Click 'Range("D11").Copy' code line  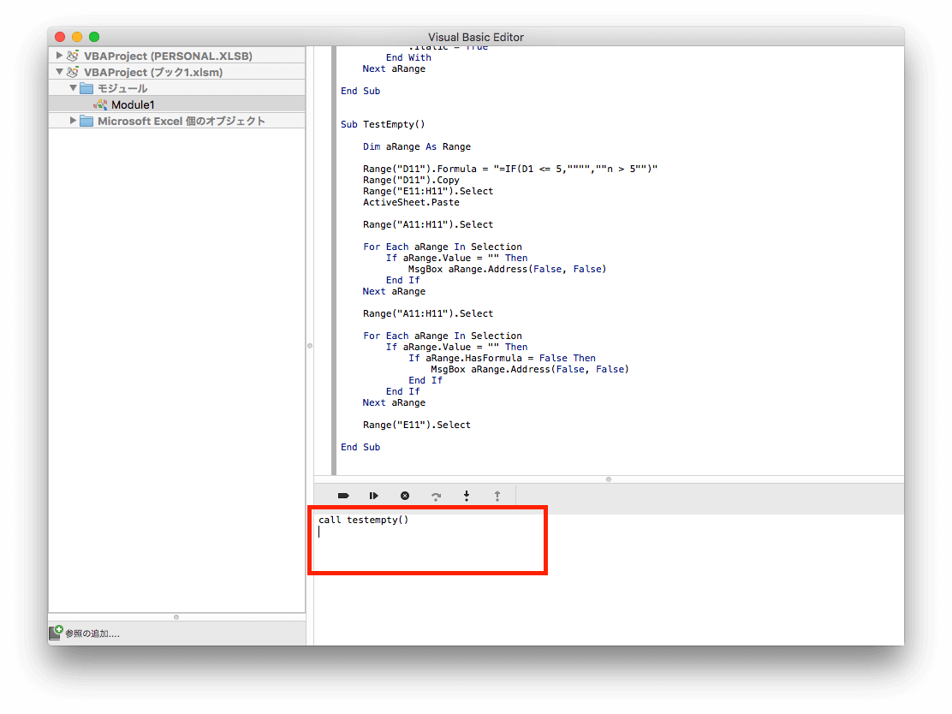click(x=411, y=181)
